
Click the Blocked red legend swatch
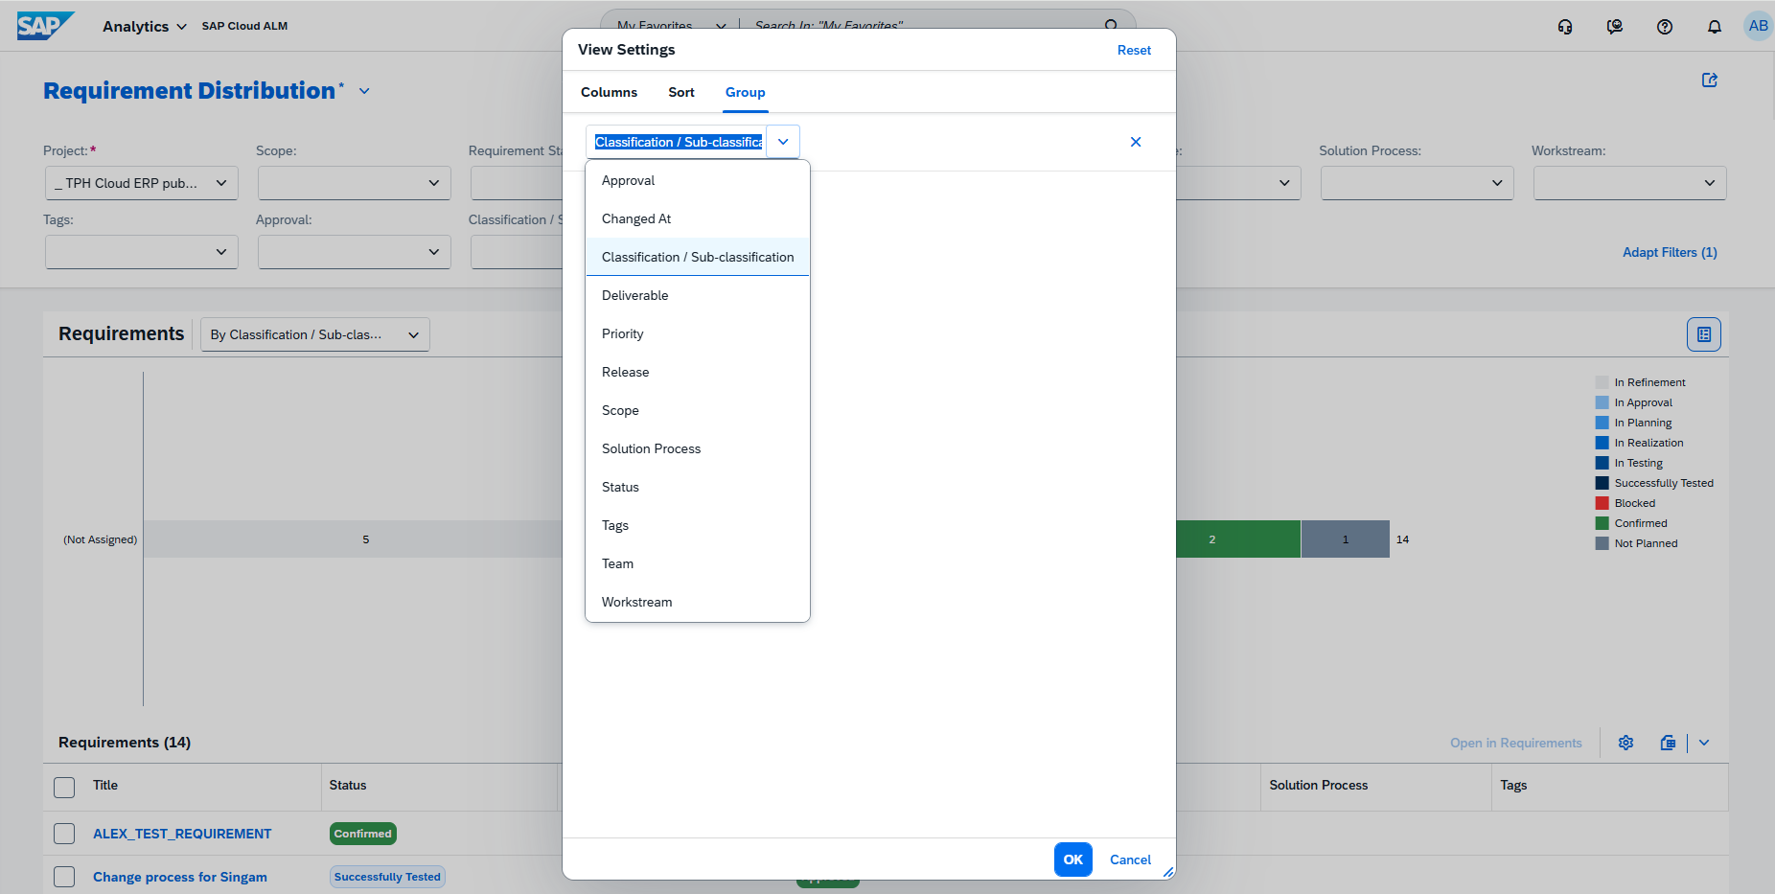(x=1602, y=503)
